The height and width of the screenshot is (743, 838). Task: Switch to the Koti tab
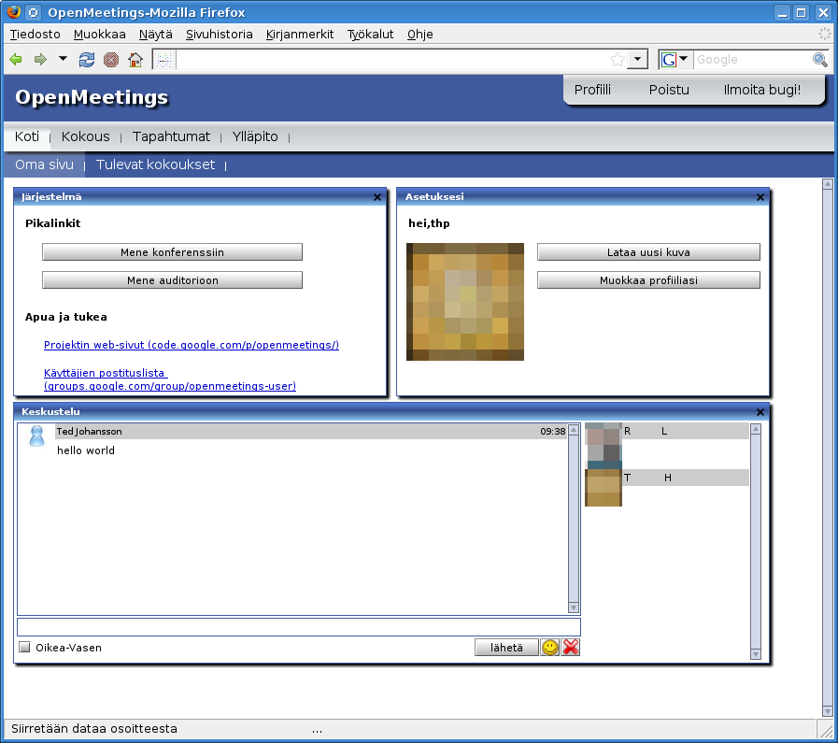(x=27, y=136)
